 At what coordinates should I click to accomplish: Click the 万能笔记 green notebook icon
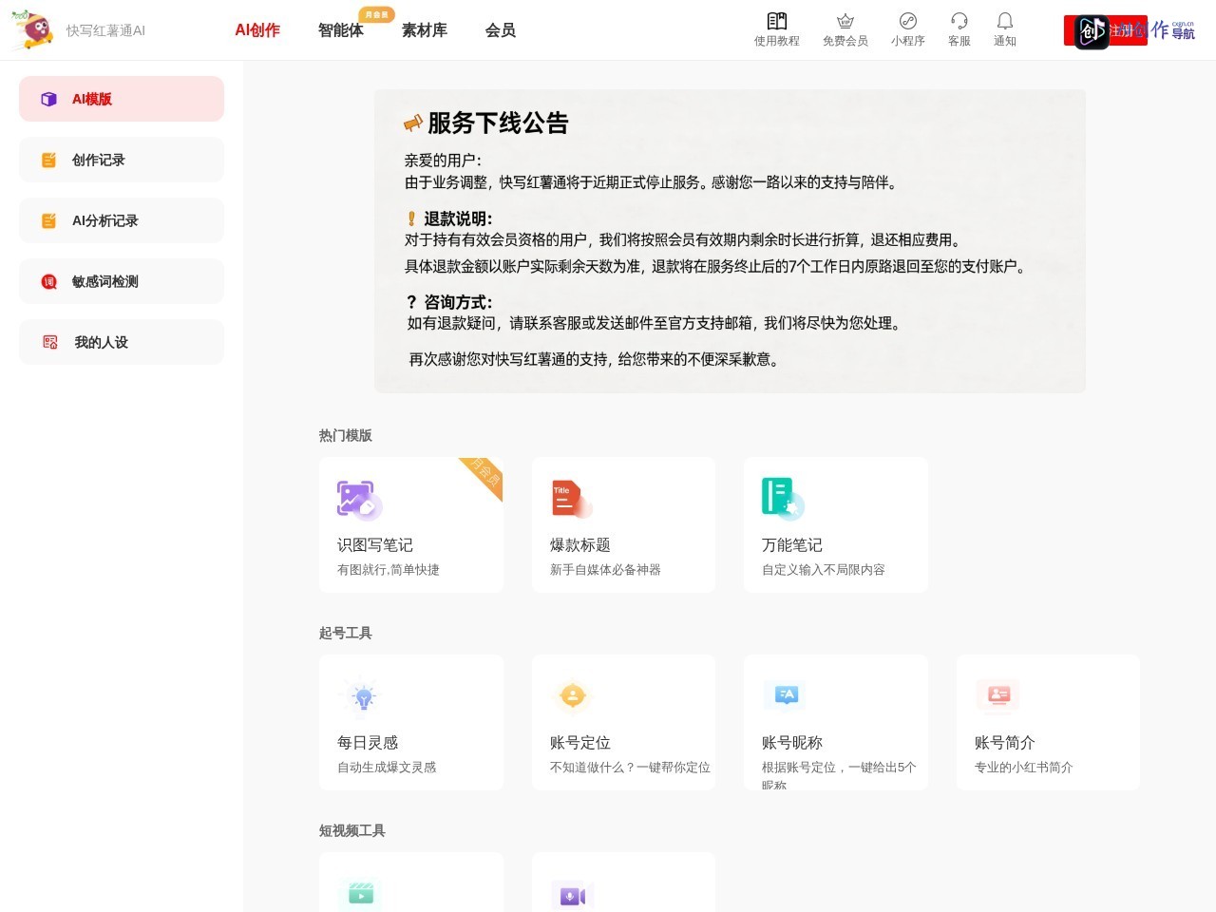(x=782, y=499)
